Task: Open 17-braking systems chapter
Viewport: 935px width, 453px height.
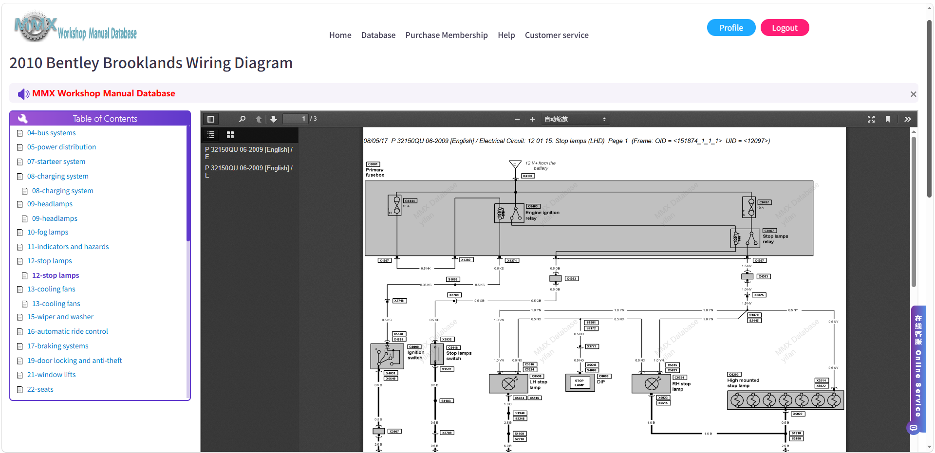Action: pyautogui.click(x=58, y=346)
